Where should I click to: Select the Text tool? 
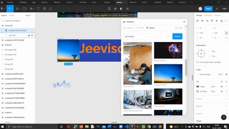pos(38,9)
